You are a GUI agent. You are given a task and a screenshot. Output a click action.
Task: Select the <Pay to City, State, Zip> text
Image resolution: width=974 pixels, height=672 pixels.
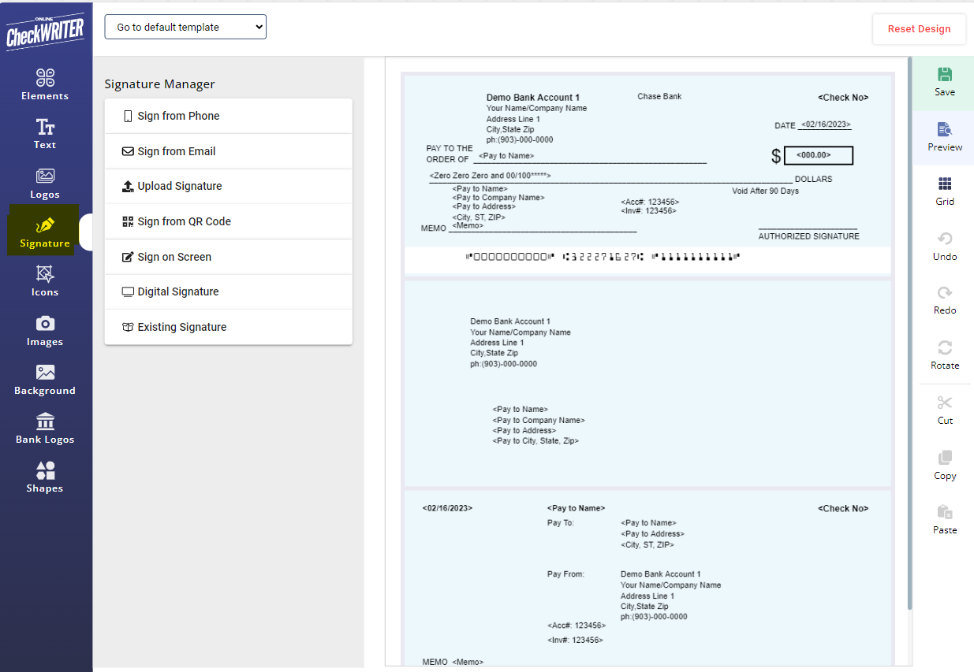[x=536, y=441]
